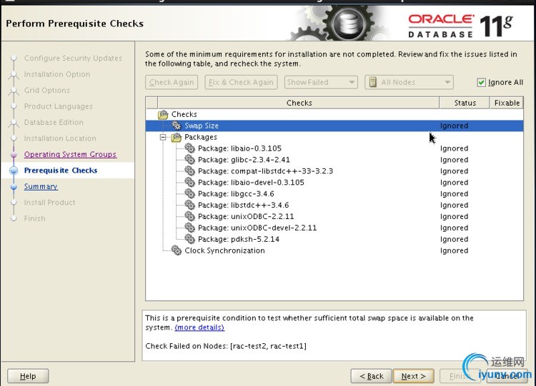The height and width of the screenshot is (386, 536).
Task: Click the Install Product sidebar step
Action: (49, 203)
